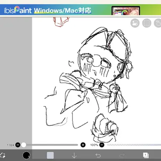Switch brush/eraser tool icon

click(x=3, y=155)
